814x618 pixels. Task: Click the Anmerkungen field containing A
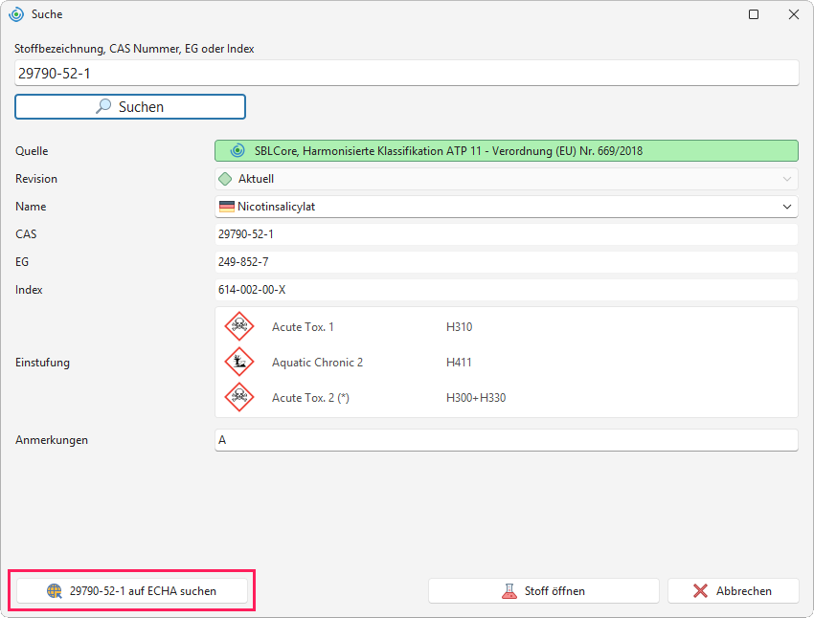[507, 440]
